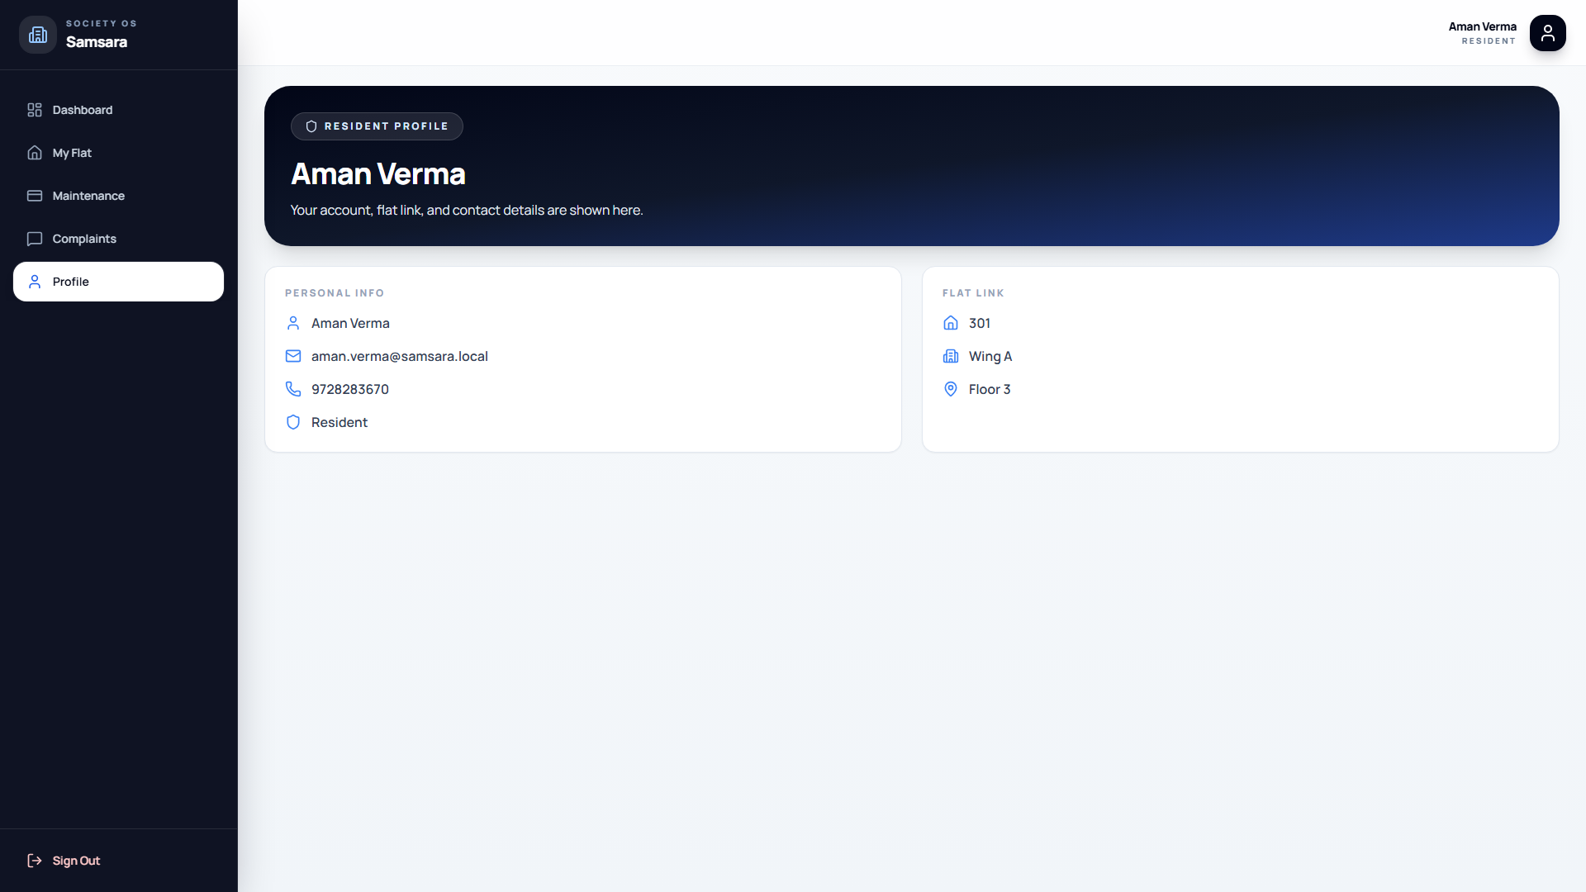Click the shield icon next to Resident role
The image size is (1586, 892).
[293, 422]
